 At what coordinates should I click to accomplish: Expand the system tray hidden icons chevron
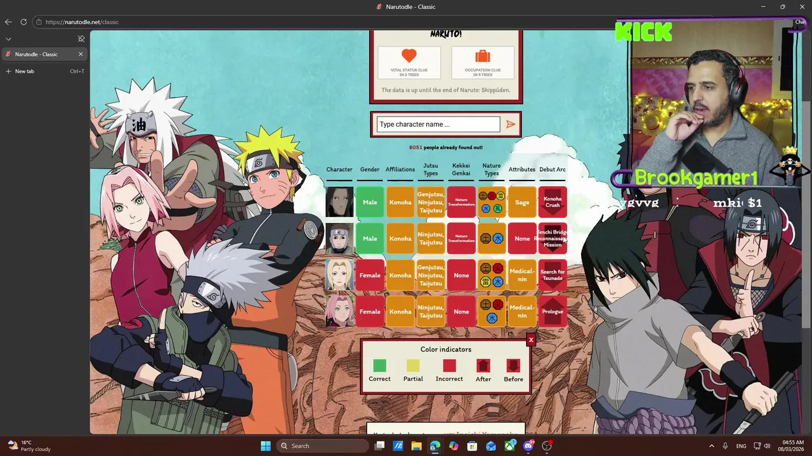point(711,446)
